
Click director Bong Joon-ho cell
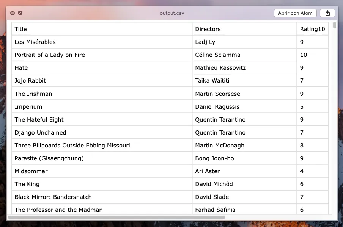click(244, 158)
